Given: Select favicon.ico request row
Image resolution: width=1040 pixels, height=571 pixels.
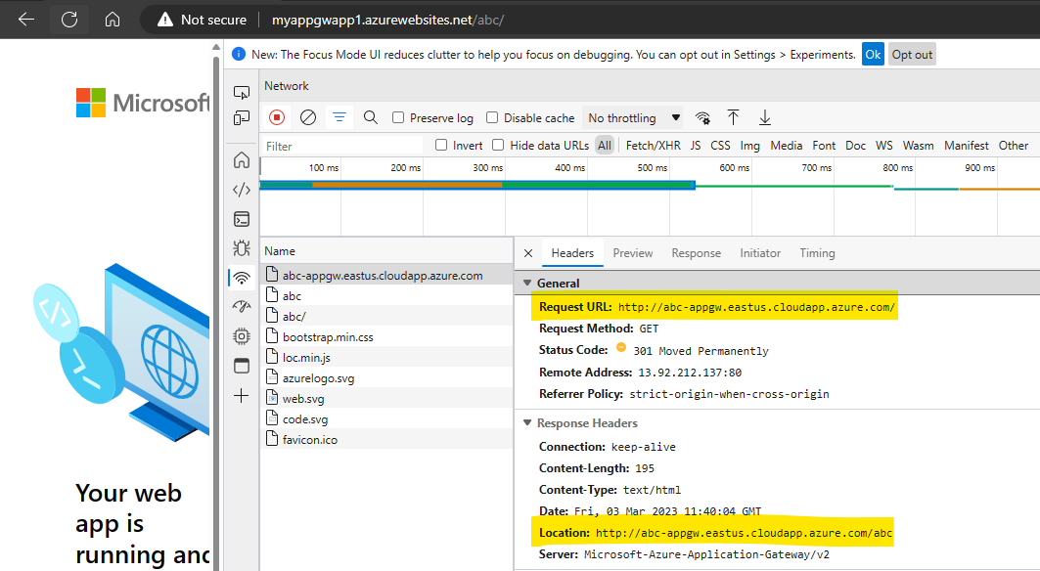Looking at the screenshot, I should click(386, 440).
